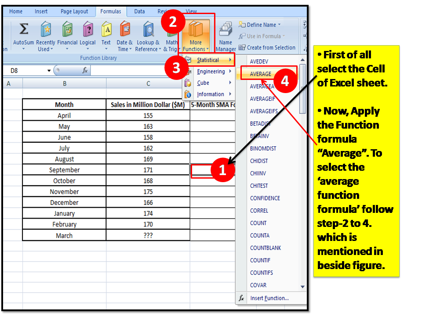This screenshot has height=316, width=422.
Task: Click the Cube category icon
Action: [x=188, y=83]
